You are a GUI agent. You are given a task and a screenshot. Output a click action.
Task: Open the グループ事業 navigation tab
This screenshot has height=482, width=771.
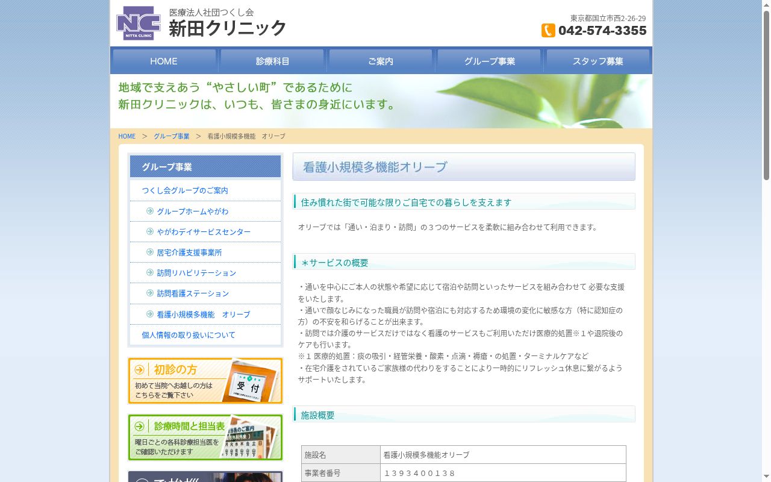tap(489, 61)
